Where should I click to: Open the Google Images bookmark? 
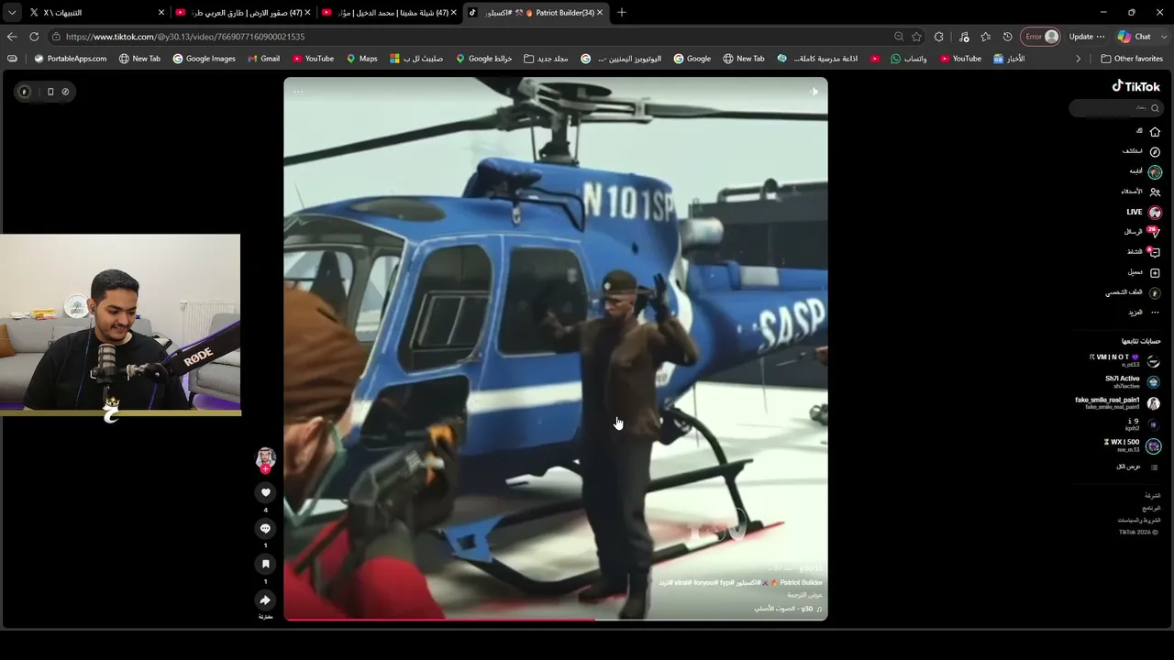[204, 59]
